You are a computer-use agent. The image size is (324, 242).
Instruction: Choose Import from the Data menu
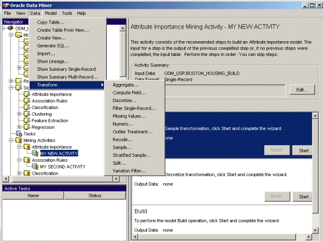pos(68,54)
